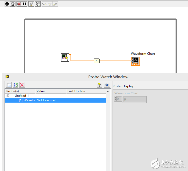Click the Probe Display array value field
188x171 pixels.
[134, 100]
